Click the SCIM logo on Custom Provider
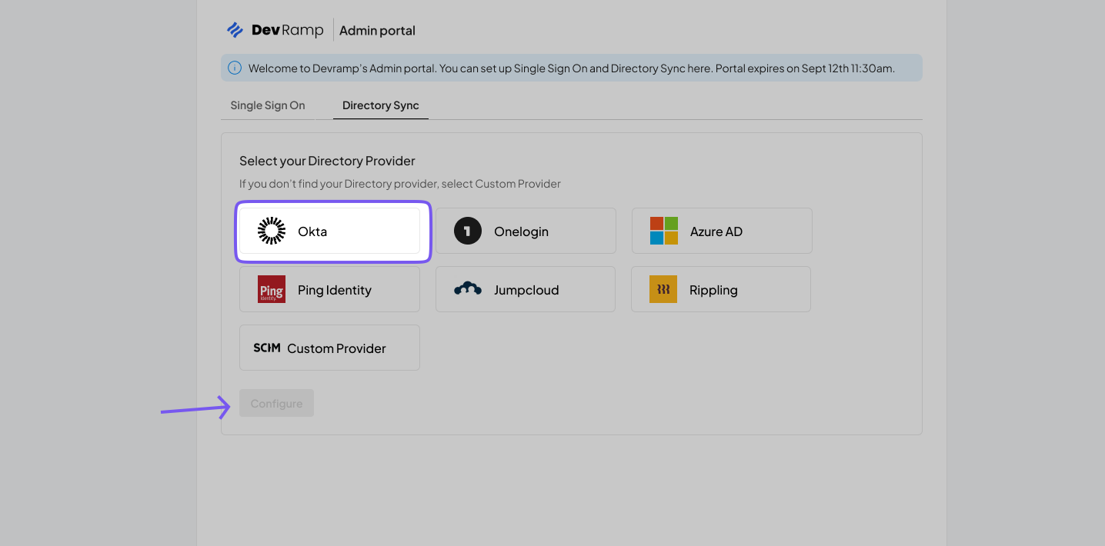The image size is (1105, 546). tap(267, 348)
